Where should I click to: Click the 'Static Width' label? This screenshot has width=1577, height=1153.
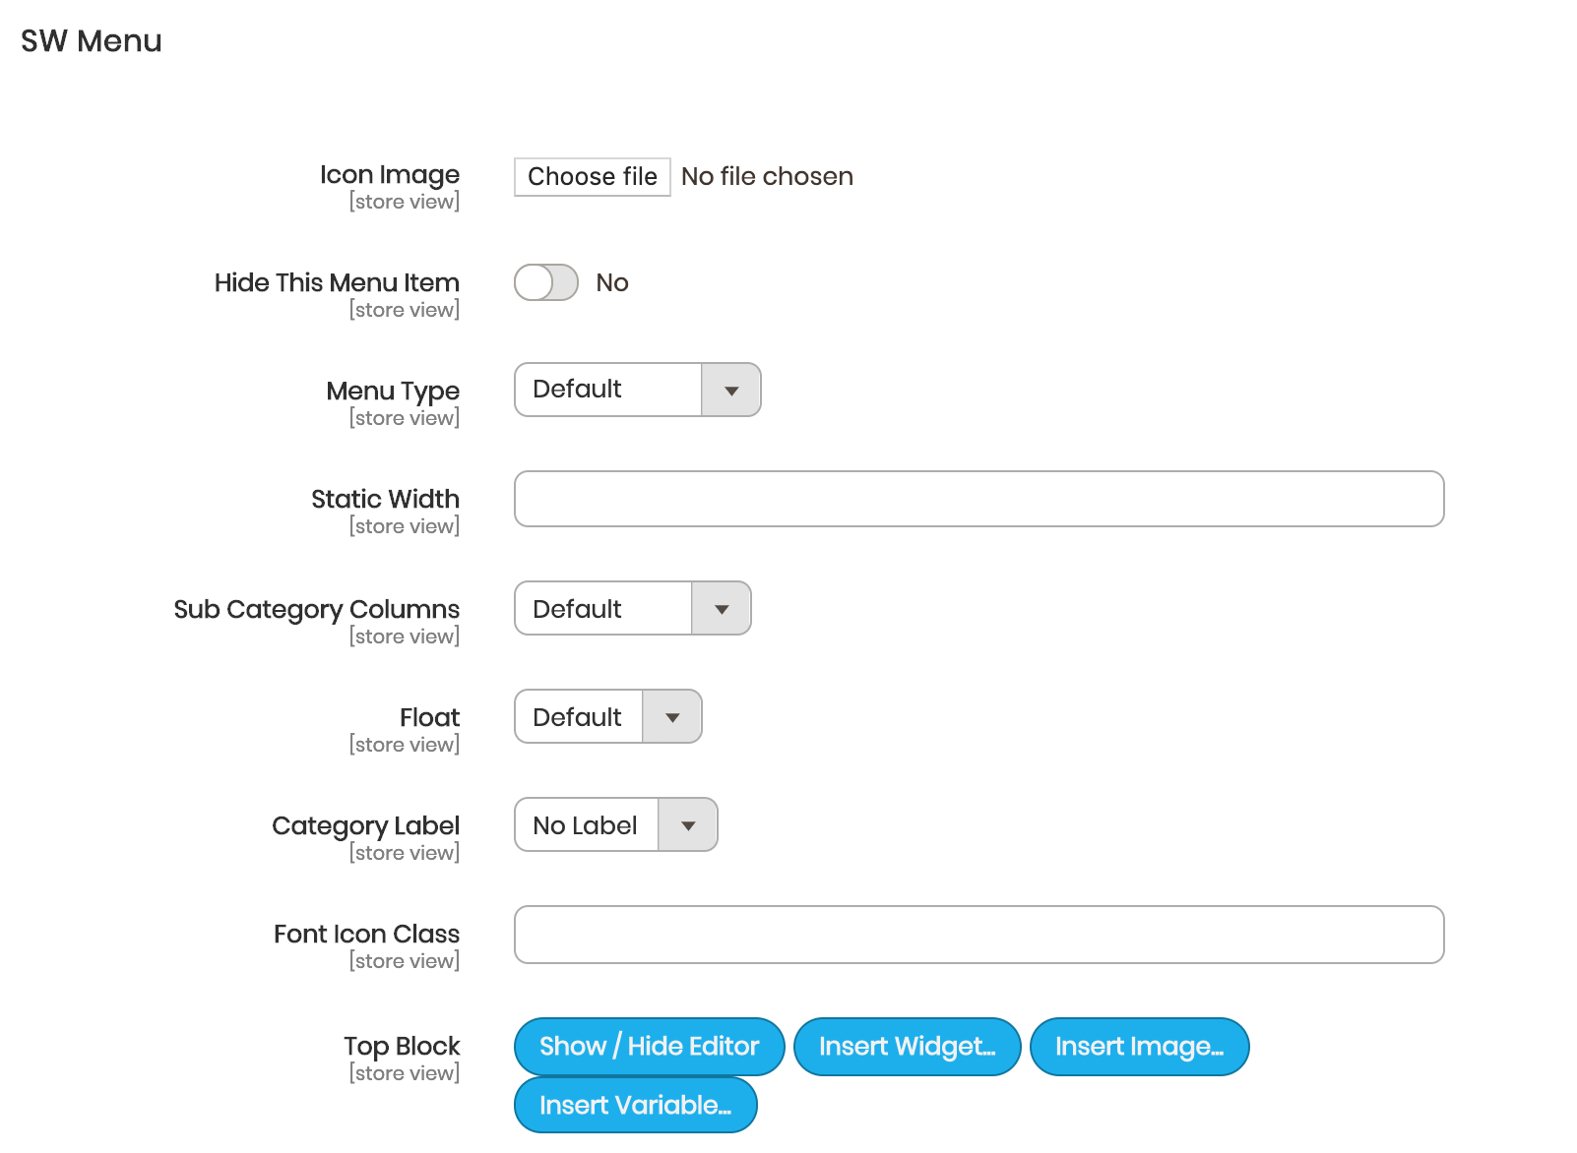[385, 499]
